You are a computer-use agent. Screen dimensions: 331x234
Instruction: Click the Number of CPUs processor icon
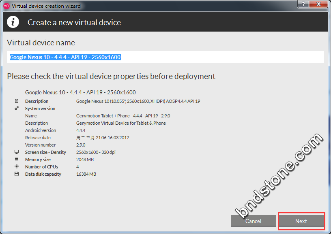(x=17, y=167)
